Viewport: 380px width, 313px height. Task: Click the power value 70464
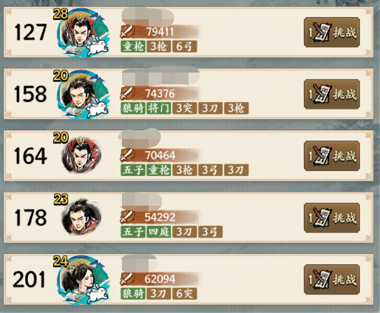[160, 155]
